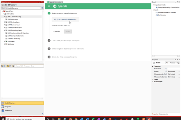
Task: Select EAM Motivation in model tree
Action: [13, 19]
